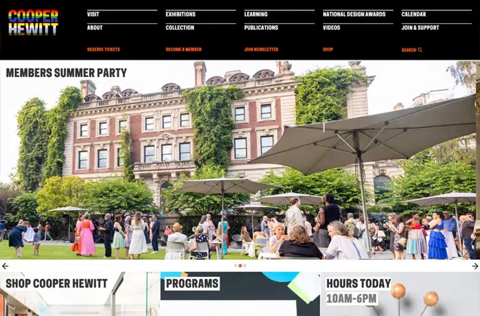
Task: Open the Calendar page
Action: coord(414,14)
